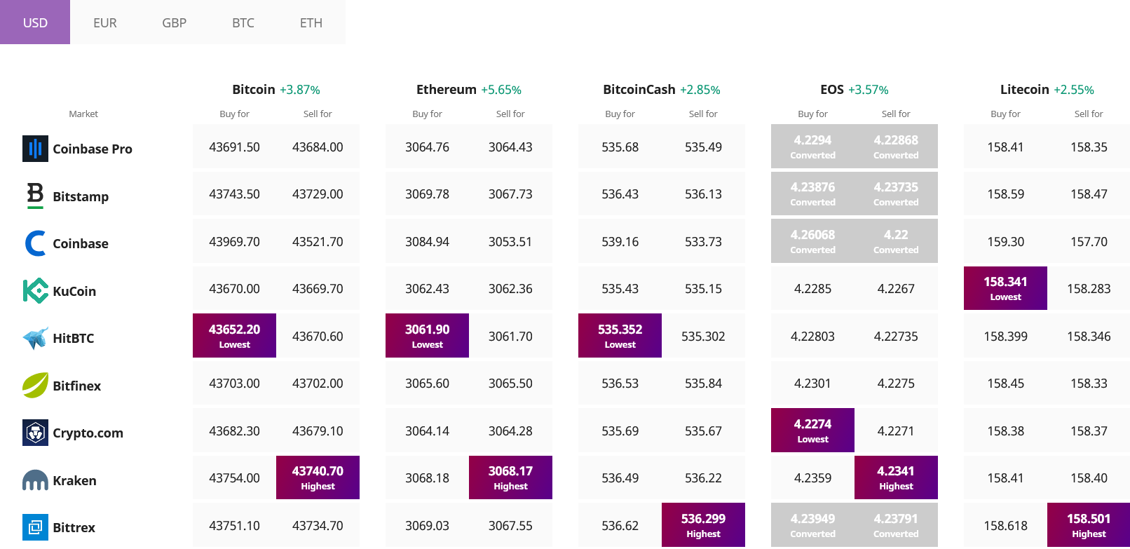
Task: Click Coinbase Pro converted EOS buy 4.2294
Action: click(812, 146)
